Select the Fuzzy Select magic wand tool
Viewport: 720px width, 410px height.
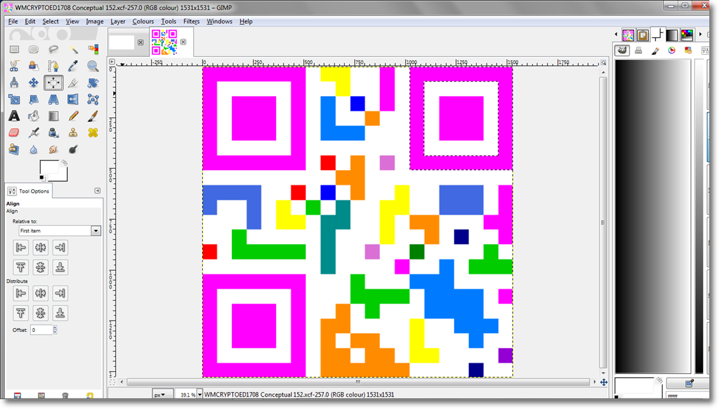(x=73, y=49)
